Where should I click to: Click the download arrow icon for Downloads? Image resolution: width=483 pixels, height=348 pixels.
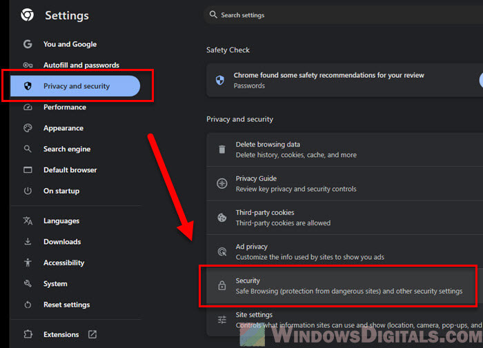pyautogui.click(x=28, y=242)
